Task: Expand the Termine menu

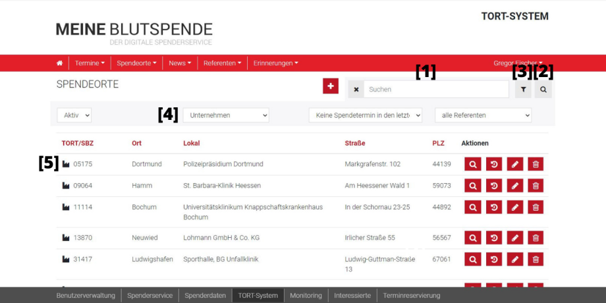Action: click(x=90, y=63)
